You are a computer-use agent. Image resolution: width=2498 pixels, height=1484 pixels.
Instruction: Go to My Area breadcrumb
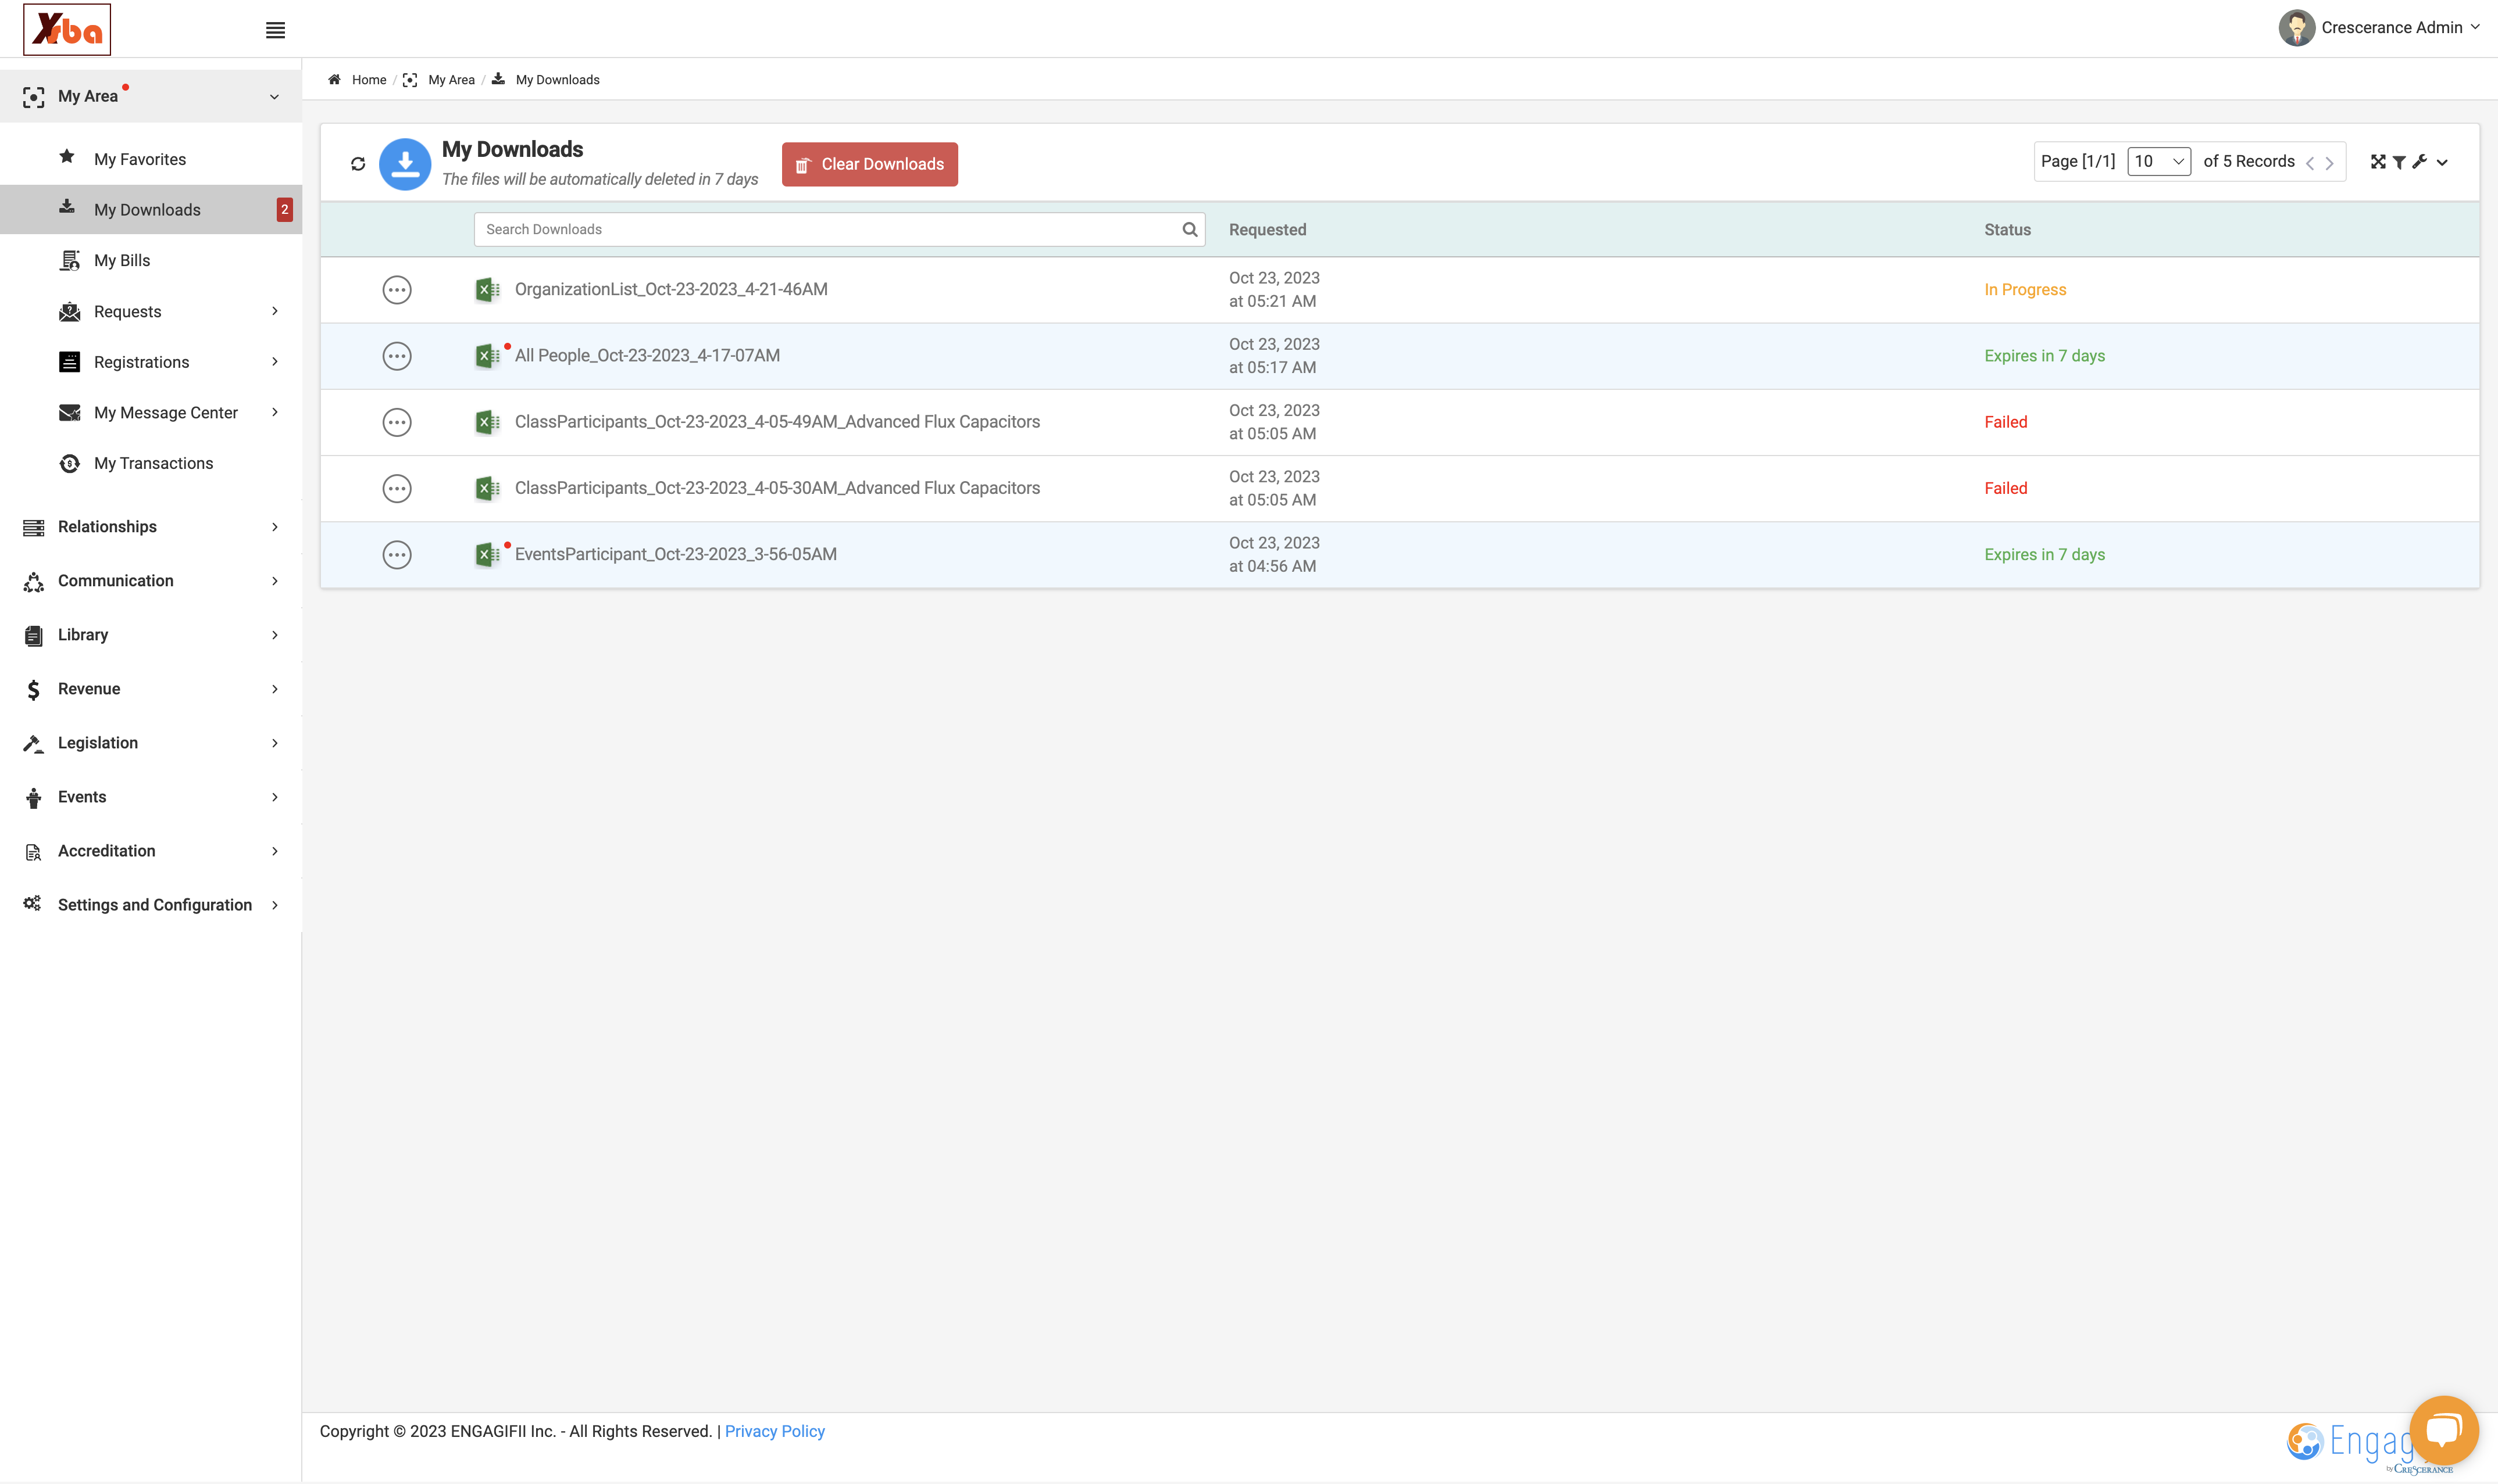[x=451, y=80]
